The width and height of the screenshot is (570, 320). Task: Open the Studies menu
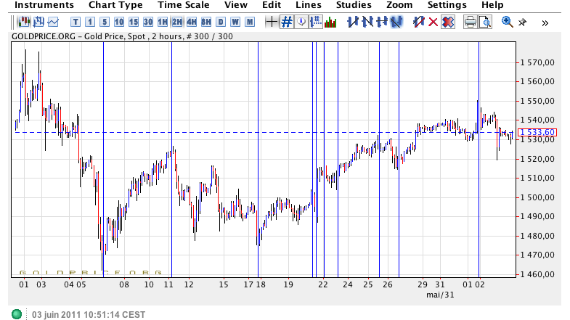tap(354, 5)
